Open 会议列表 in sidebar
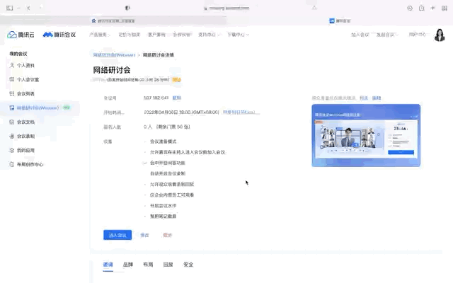The image size is (453, 283). point(25,93)
